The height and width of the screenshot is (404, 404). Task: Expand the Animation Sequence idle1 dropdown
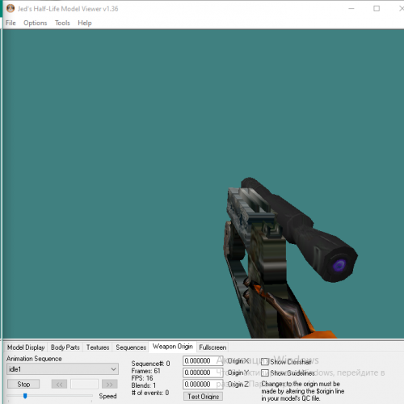[x=62, y=369]
